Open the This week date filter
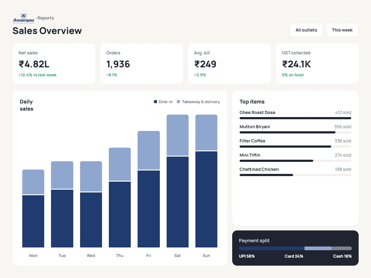 [342, 30]
